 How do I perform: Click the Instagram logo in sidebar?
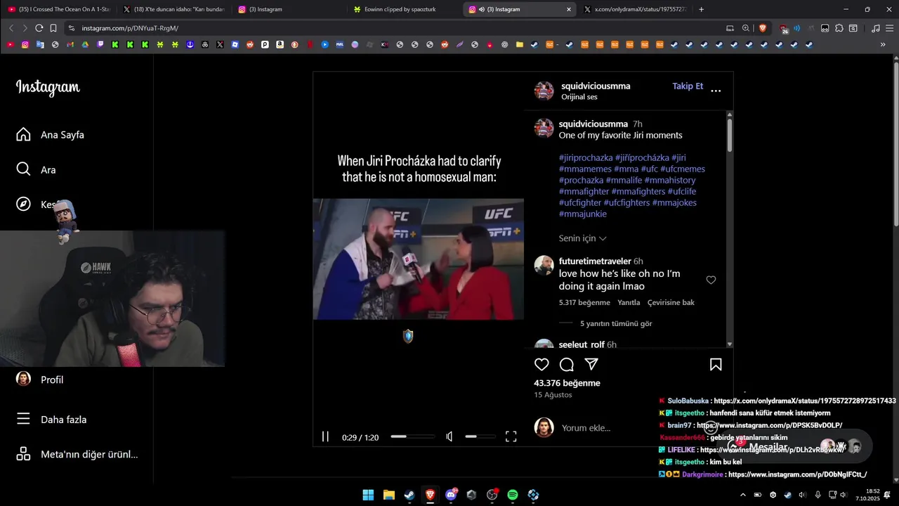point(48,87)
